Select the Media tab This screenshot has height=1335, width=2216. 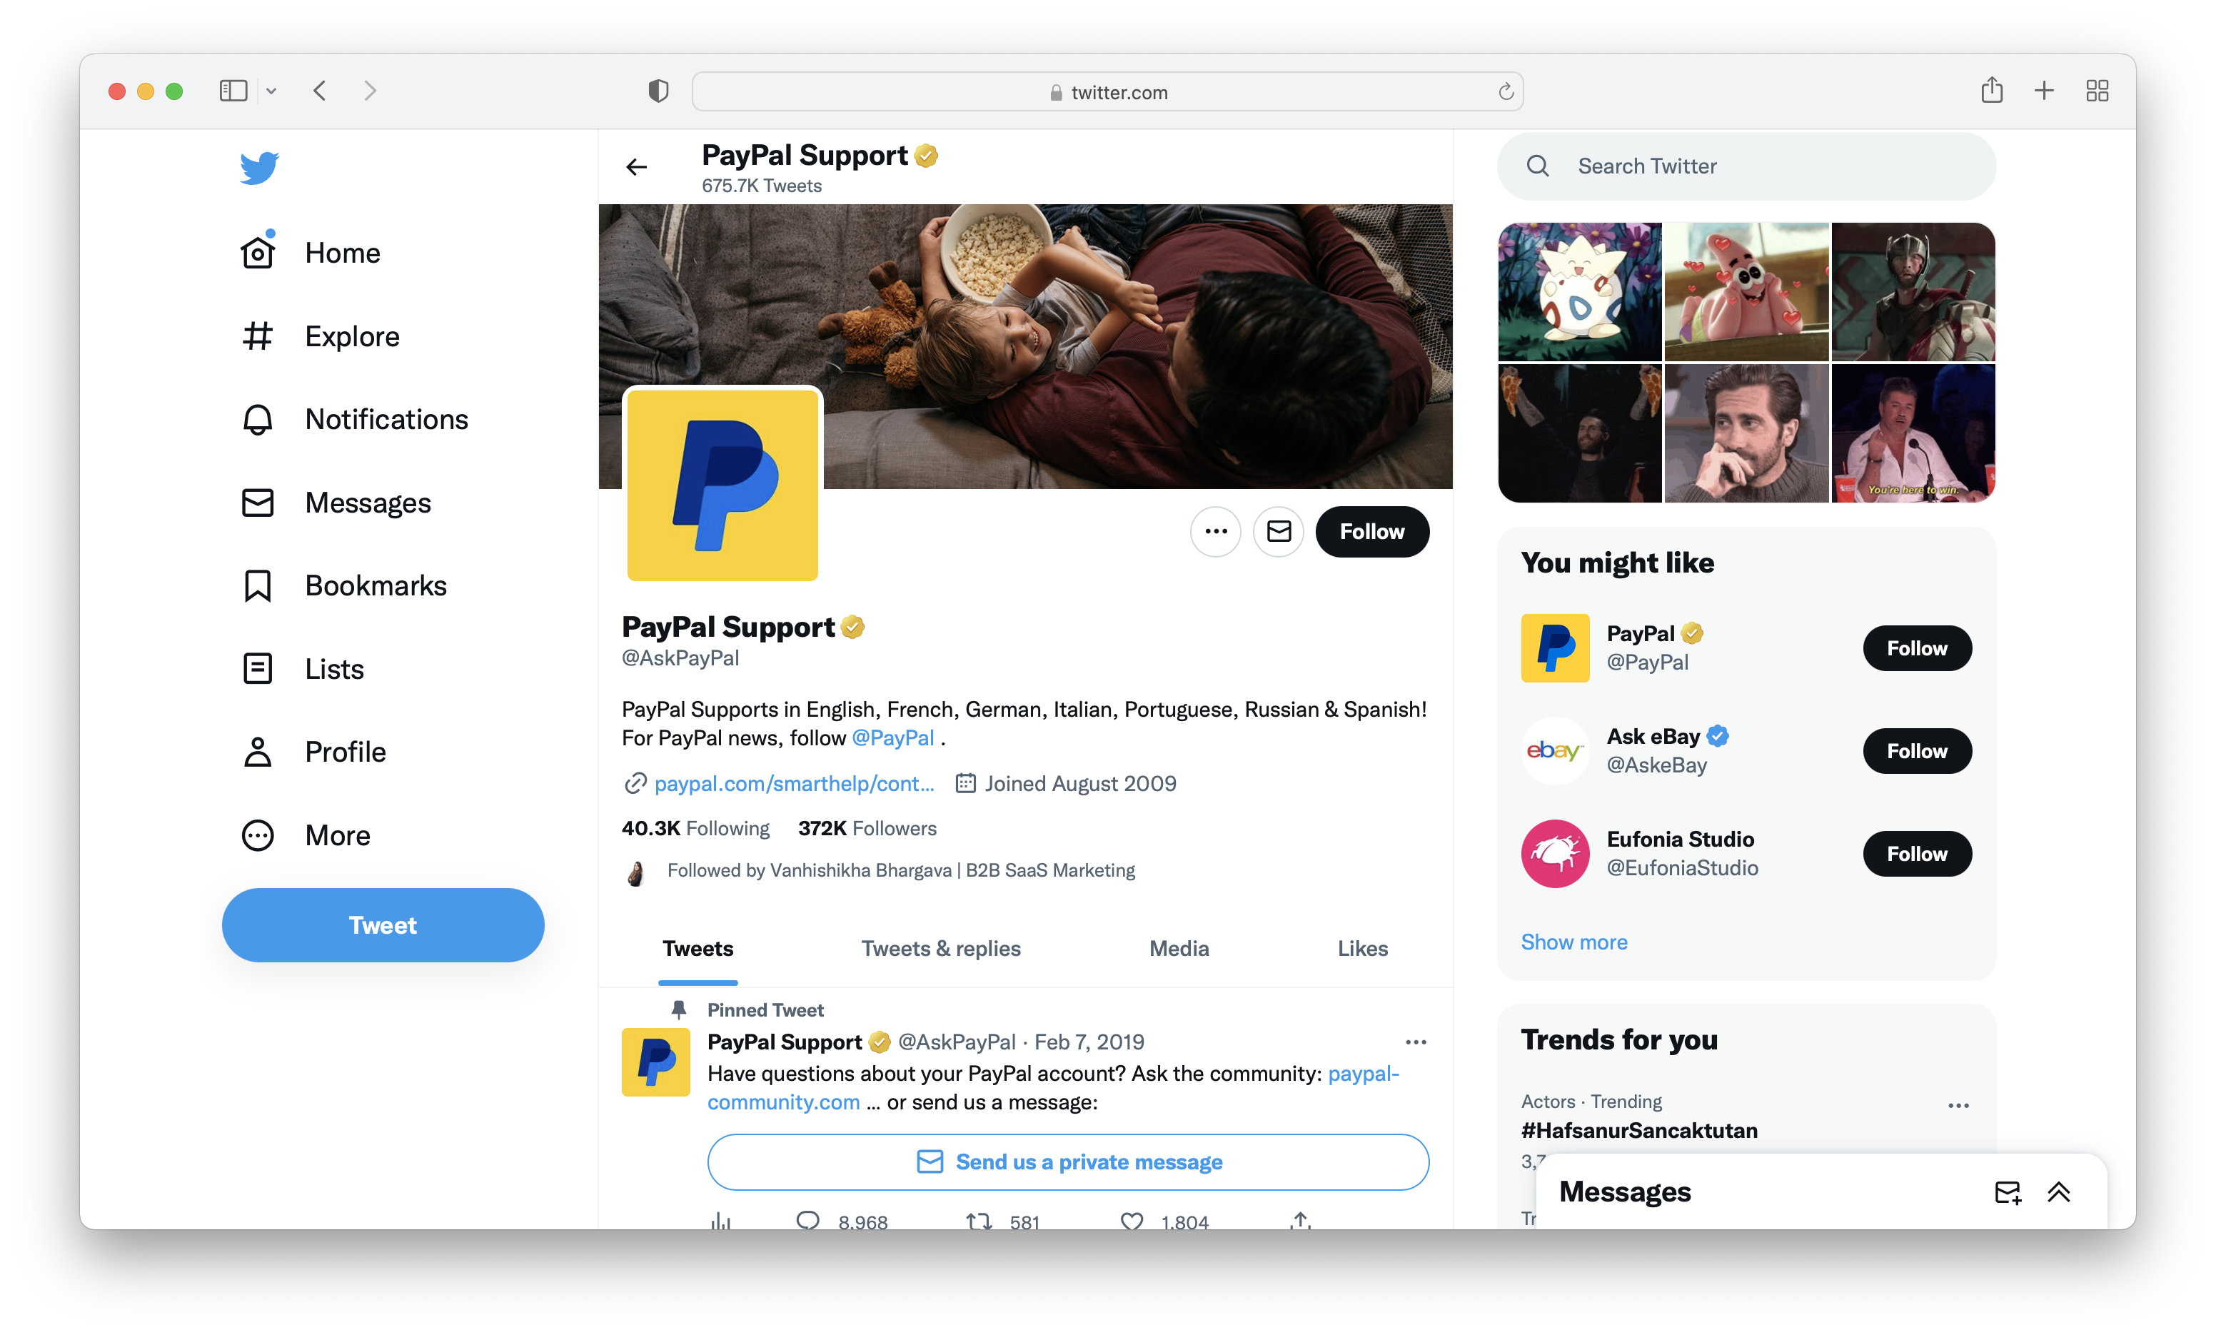[x=1179, y=947]
